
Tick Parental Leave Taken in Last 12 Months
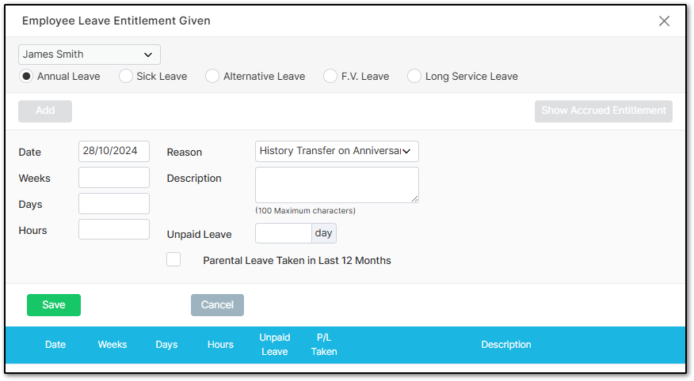(x=173, y=259)
